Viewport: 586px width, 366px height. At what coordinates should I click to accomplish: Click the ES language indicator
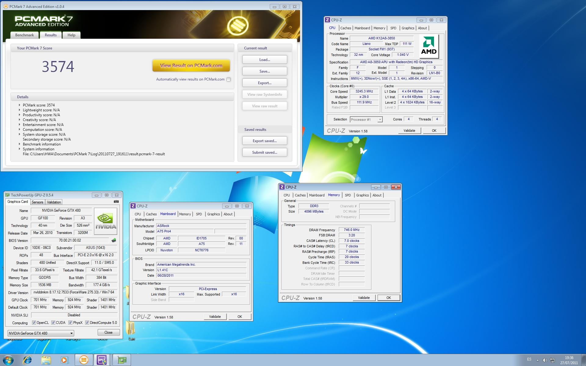click(x=529, y=359)
